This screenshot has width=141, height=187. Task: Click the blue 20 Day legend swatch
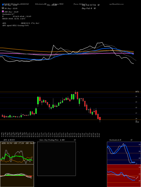coord(3,5)
